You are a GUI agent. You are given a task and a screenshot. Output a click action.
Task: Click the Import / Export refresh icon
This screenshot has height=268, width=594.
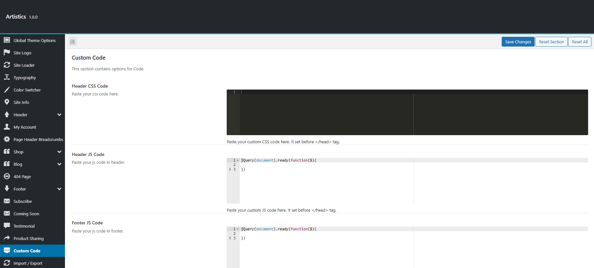click(x=7, y=263)
